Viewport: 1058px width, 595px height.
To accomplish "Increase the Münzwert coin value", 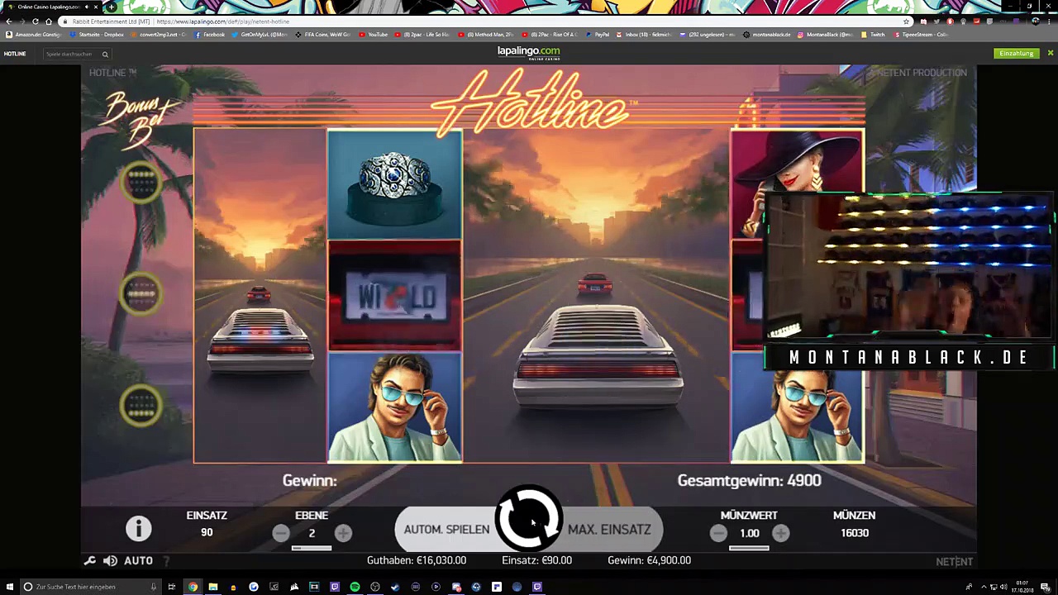I will coord(780,533).
